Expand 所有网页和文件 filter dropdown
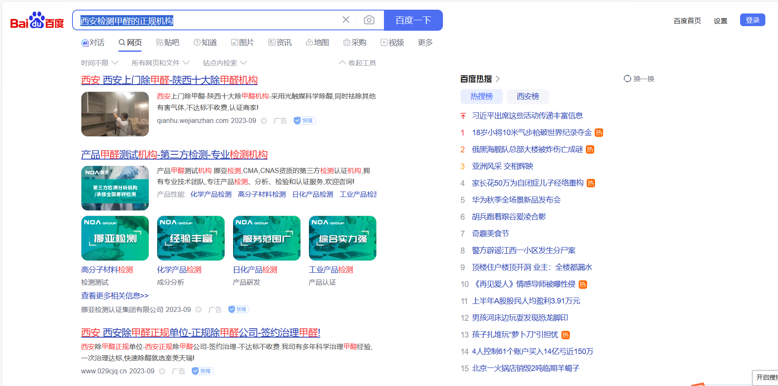The width and height of the screenshot is (778, 386). pos(161,63)
